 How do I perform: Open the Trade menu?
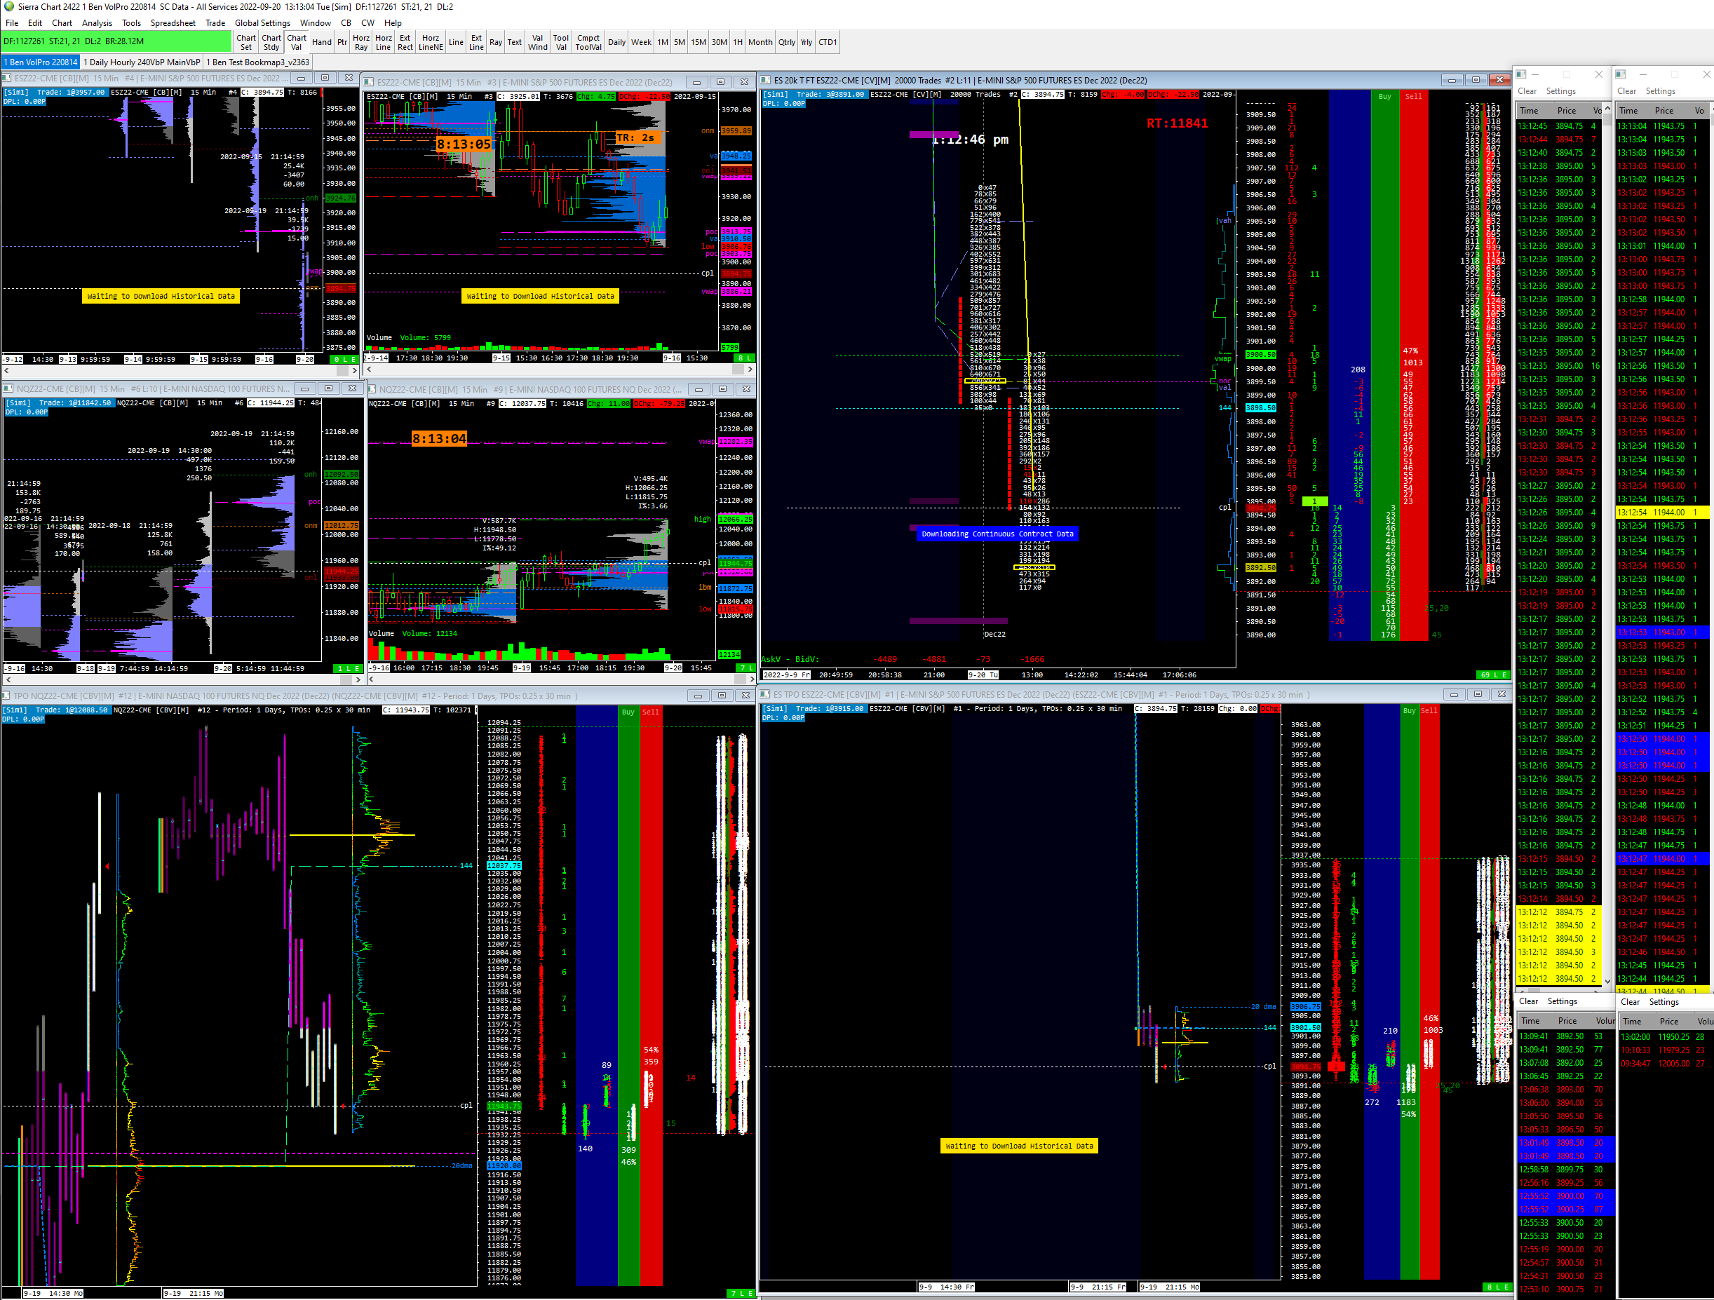coord(215,23)
